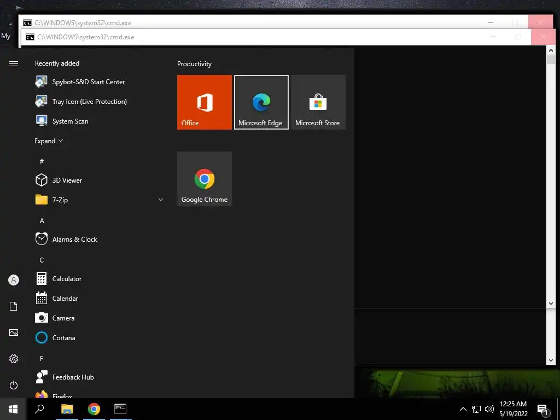Launch System Scan app
This screenshot has height=420, width=560.
pyautogui.click(x=100, y=121)
